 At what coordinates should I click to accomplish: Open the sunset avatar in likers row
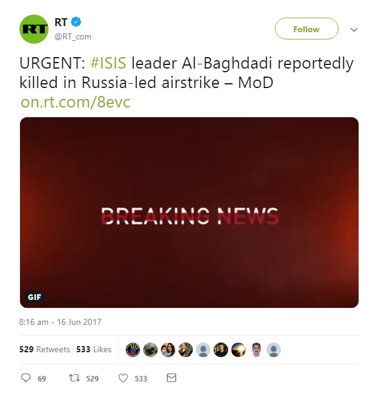click(238, 350)
